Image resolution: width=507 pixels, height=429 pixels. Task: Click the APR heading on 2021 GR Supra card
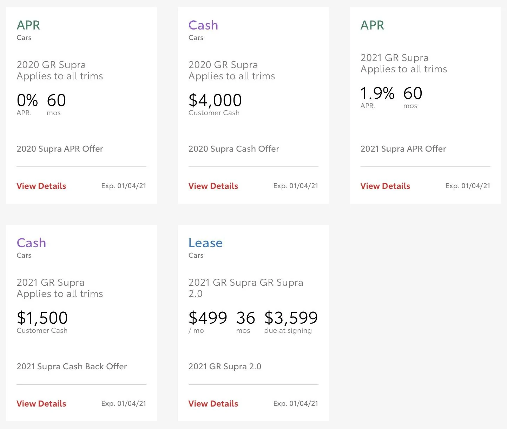373,25
